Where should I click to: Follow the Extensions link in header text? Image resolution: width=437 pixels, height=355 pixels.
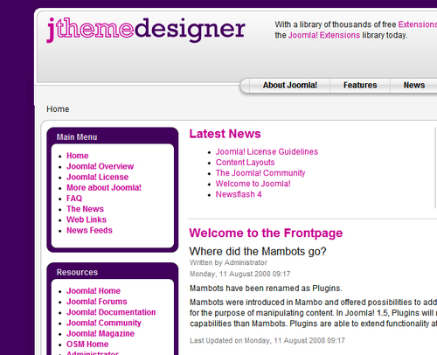tap(417, 24)
